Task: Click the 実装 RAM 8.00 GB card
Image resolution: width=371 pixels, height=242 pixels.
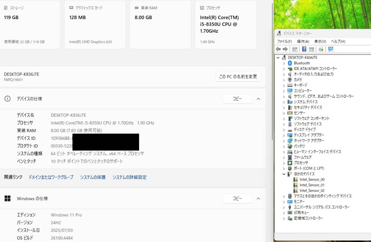Action: coord(160,25)
